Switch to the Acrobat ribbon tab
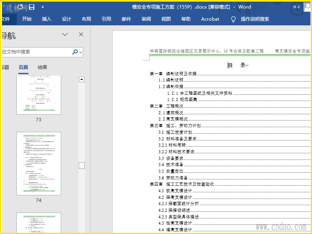 tap(210, 19)
